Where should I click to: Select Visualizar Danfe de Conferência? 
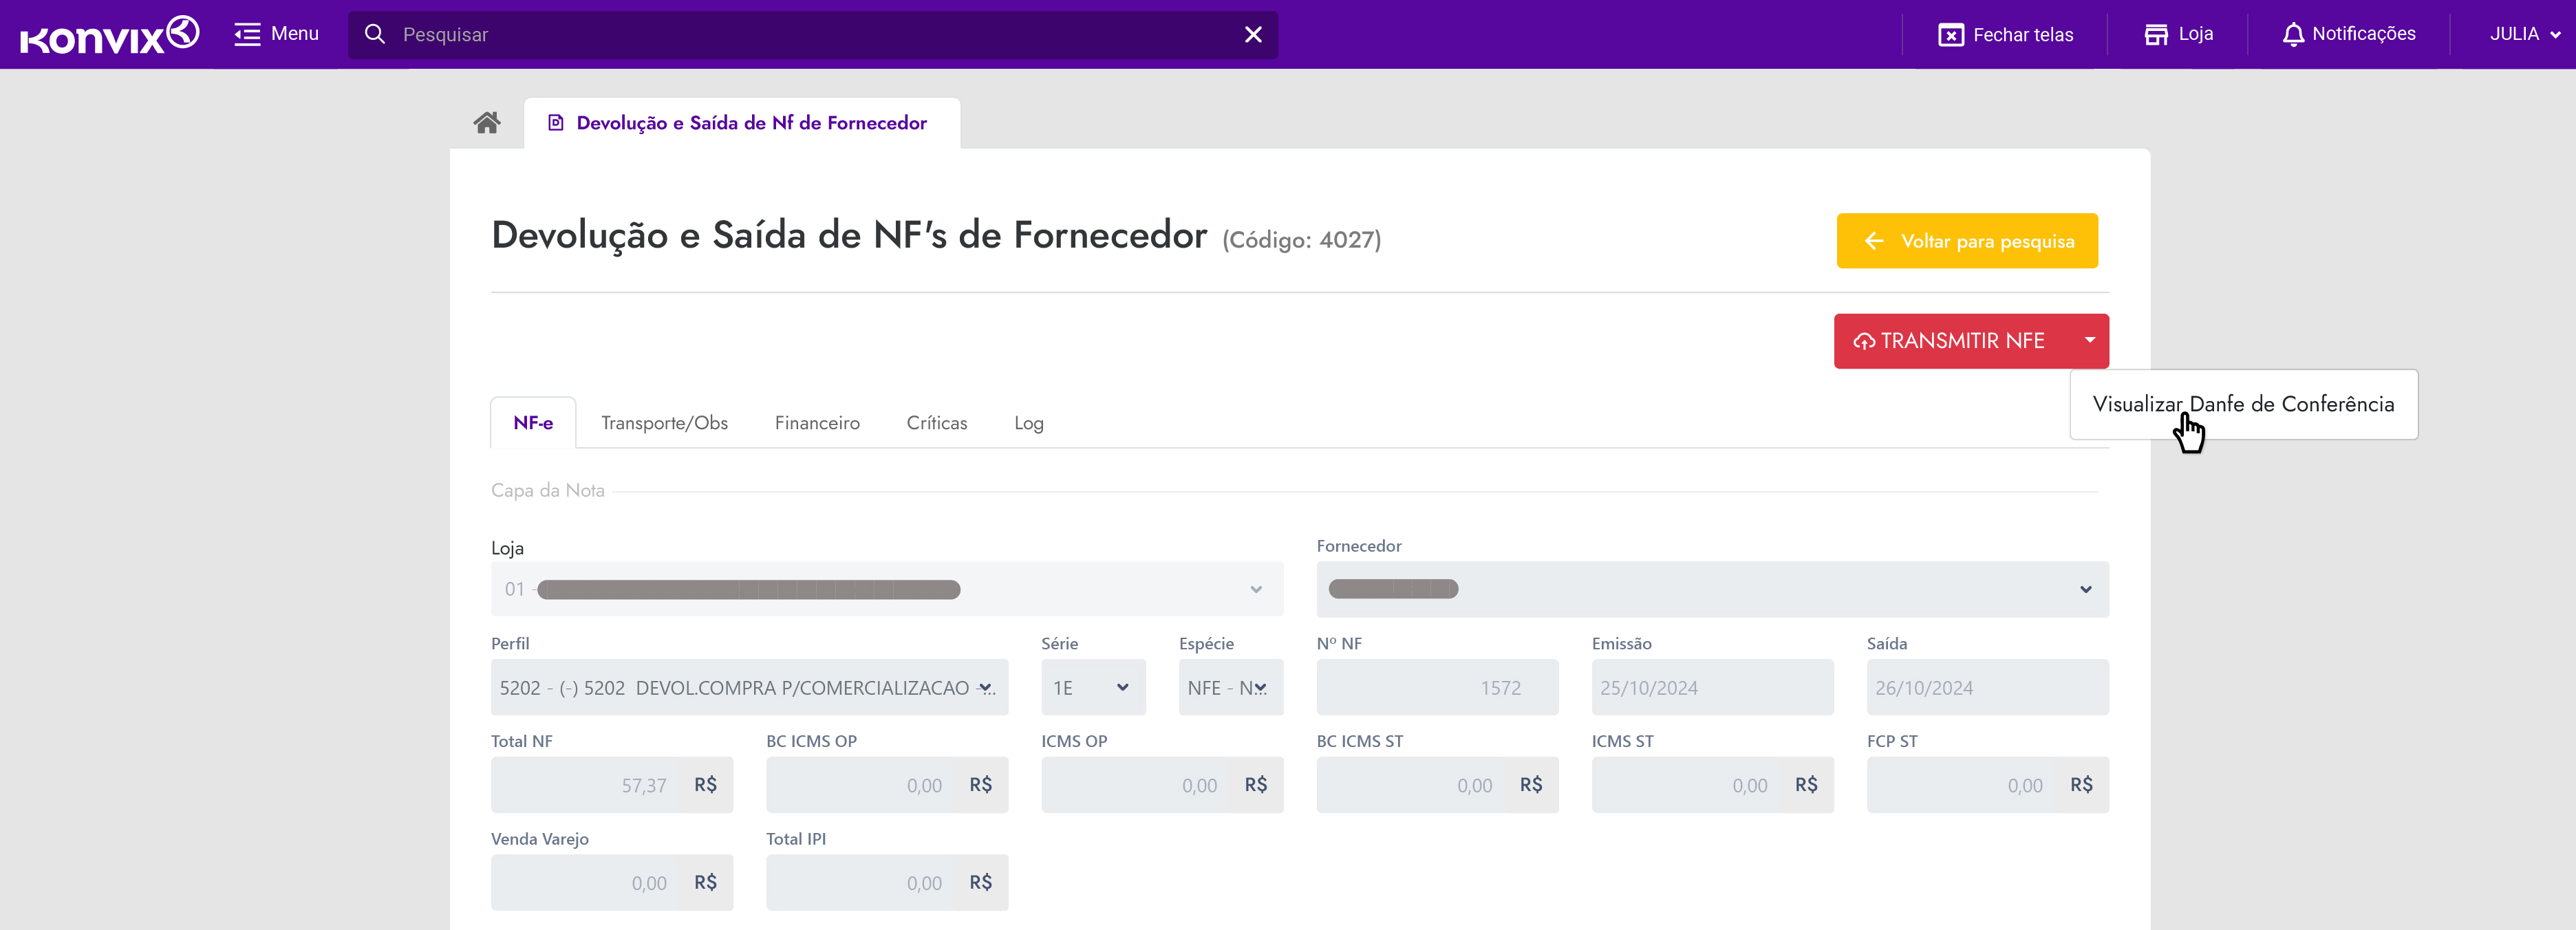(2242, 404)
